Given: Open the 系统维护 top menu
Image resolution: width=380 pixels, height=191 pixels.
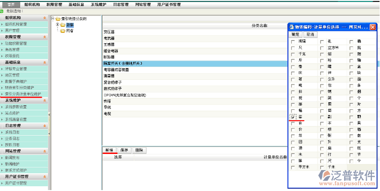Looking at the screenshot, I should [99, 4].
